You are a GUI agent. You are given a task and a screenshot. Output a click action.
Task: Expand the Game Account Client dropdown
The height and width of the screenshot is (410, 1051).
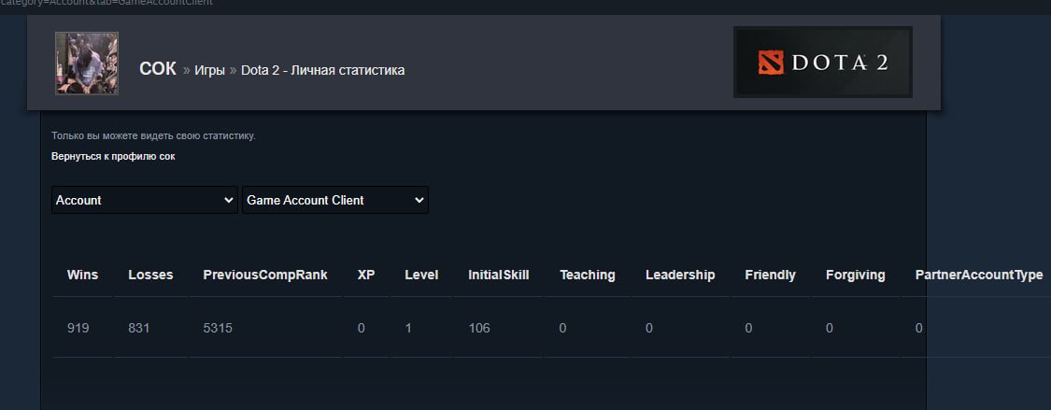tap(334, 200)
